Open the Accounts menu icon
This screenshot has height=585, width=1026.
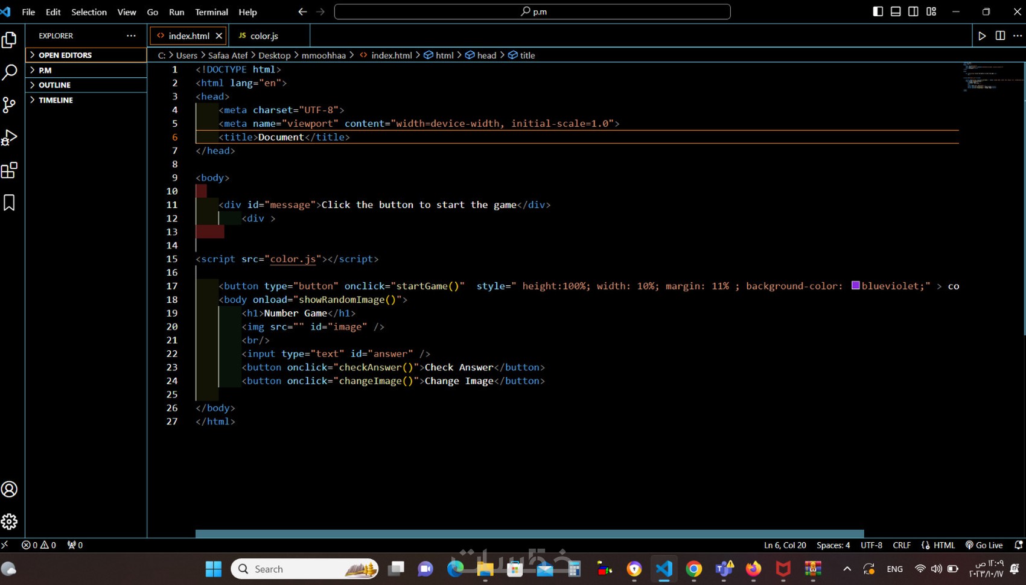pyautogui.click(x=10, y=489)
